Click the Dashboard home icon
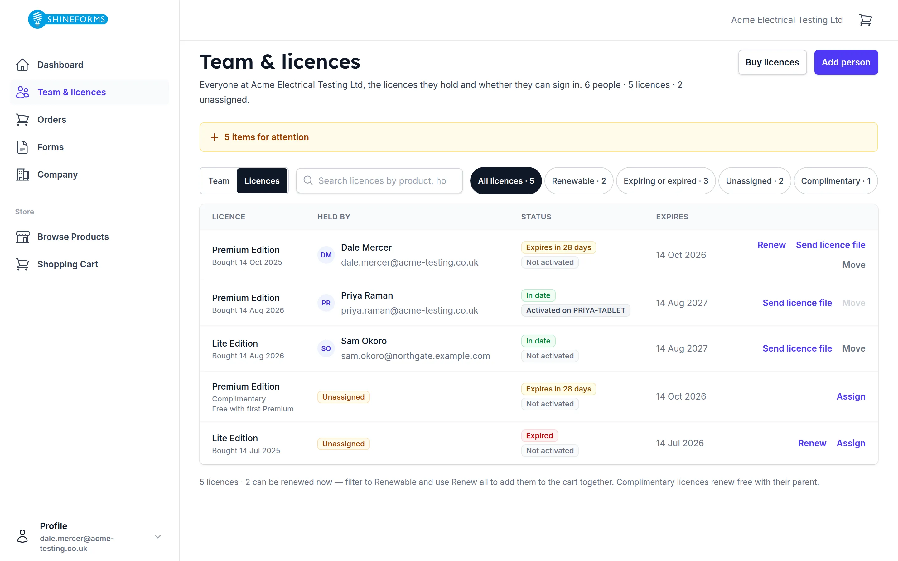Viewport: 898px width, 561px height. 22,65
